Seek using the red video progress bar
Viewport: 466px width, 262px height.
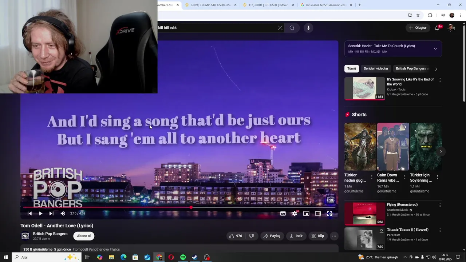[x=179, y=207]
